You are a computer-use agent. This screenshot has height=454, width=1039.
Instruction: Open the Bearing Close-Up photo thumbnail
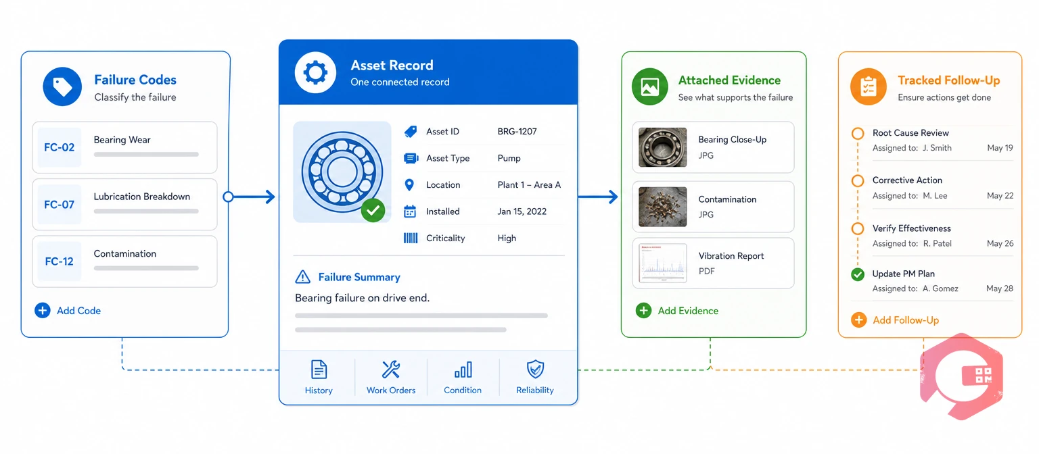pos(663,147)
